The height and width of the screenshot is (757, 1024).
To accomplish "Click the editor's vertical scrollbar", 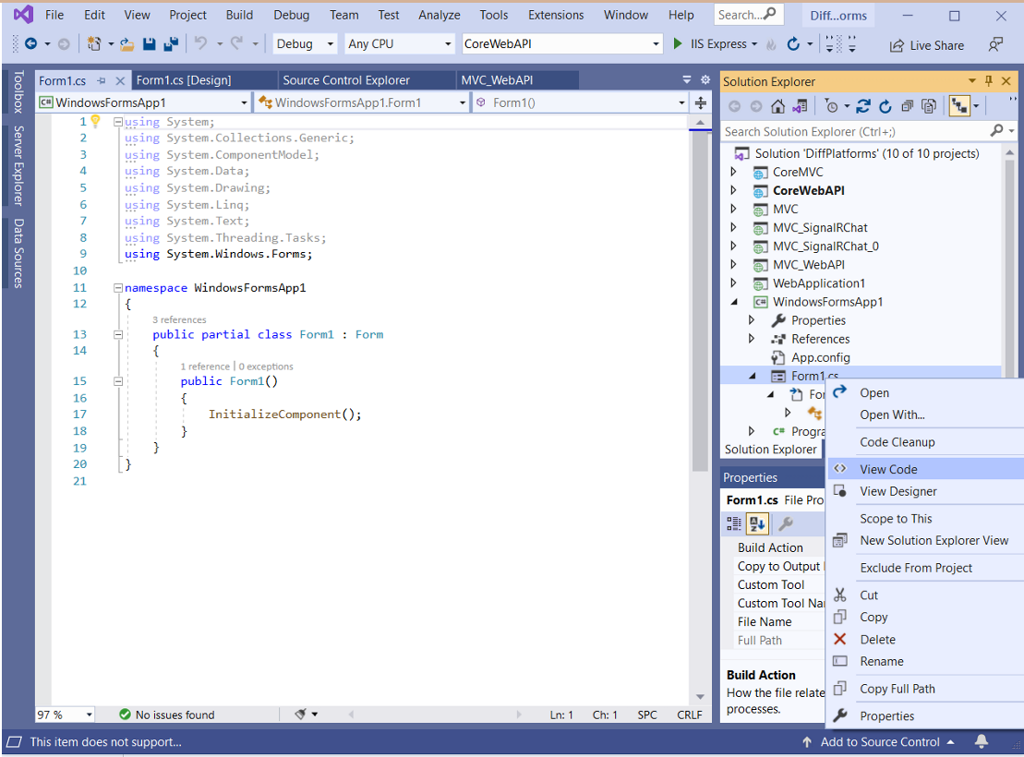I will pyautogui.click(x=701, y=295).
